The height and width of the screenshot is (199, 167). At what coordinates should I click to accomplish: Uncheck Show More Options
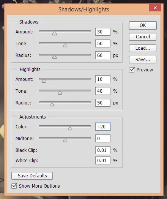14,186
